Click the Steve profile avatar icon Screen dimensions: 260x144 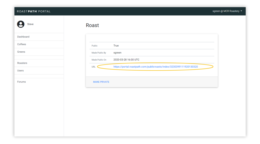(21, 24)
